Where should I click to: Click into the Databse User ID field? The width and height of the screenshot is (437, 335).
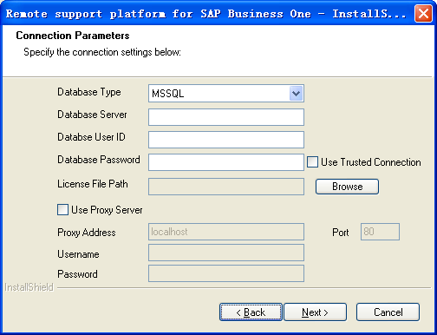(226, 140)
